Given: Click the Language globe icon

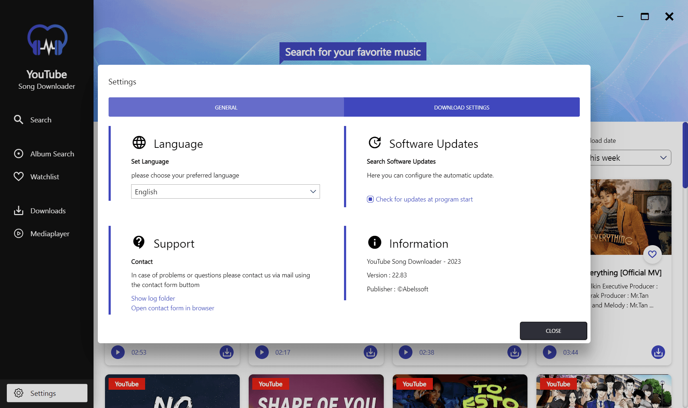Looking at the screenshot, I should (139, 142).
